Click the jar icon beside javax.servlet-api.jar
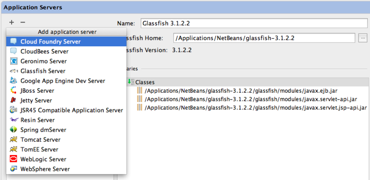 click(x=140, y=99)
